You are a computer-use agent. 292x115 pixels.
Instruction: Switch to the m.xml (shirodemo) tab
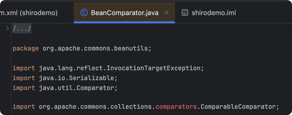pyautogui.click(x=29, y=12)
